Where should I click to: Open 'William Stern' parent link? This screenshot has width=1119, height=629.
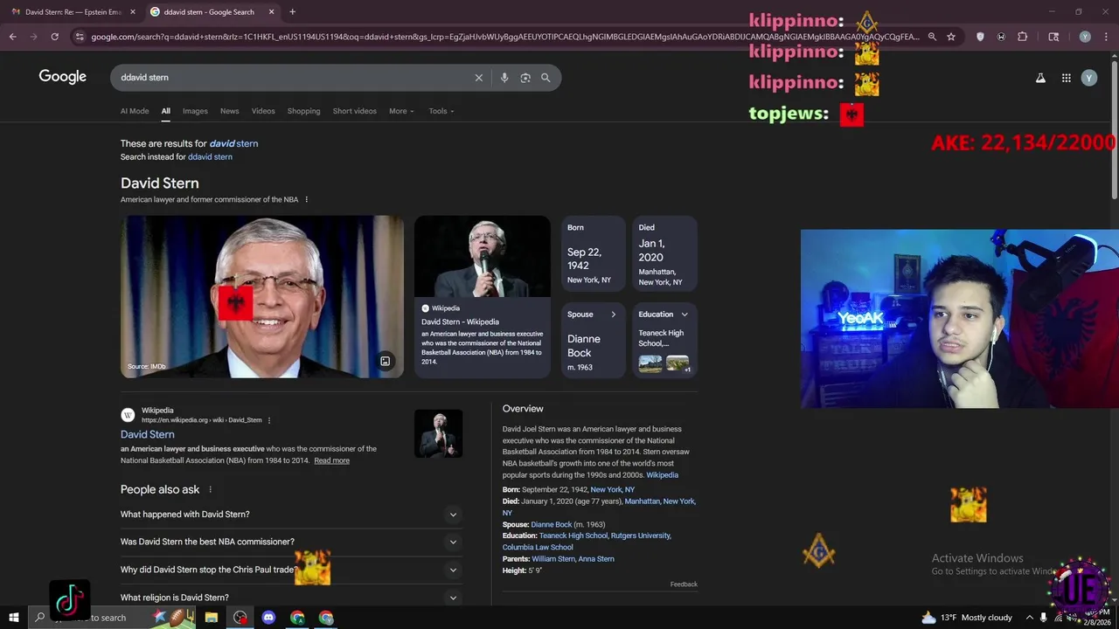coord(553,559)
